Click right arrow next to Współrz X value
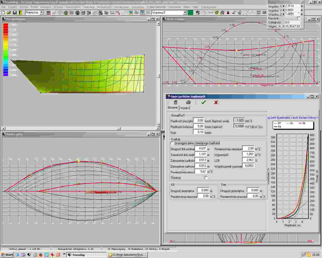This screenshot has width=322, height=258. (x=302, y=6)
